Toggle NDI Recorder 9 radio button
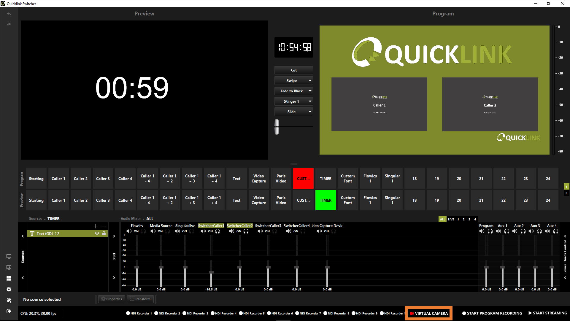 click(x=354, y=313)
